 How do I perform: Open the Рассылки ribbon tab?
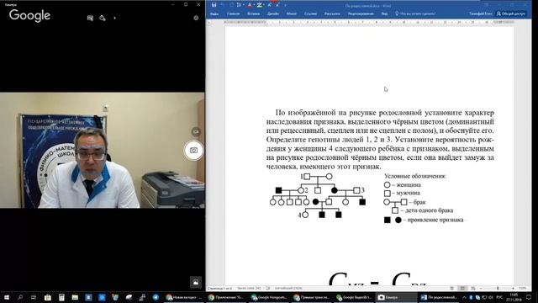tap(332, 13)
